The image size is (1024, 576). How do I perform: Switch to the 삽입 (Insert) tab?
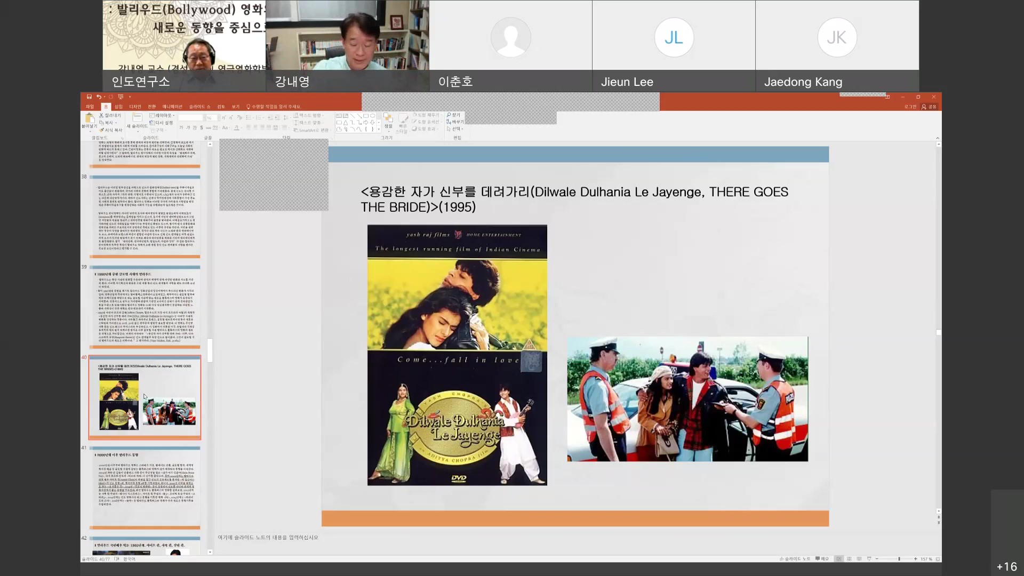point(118,107)
